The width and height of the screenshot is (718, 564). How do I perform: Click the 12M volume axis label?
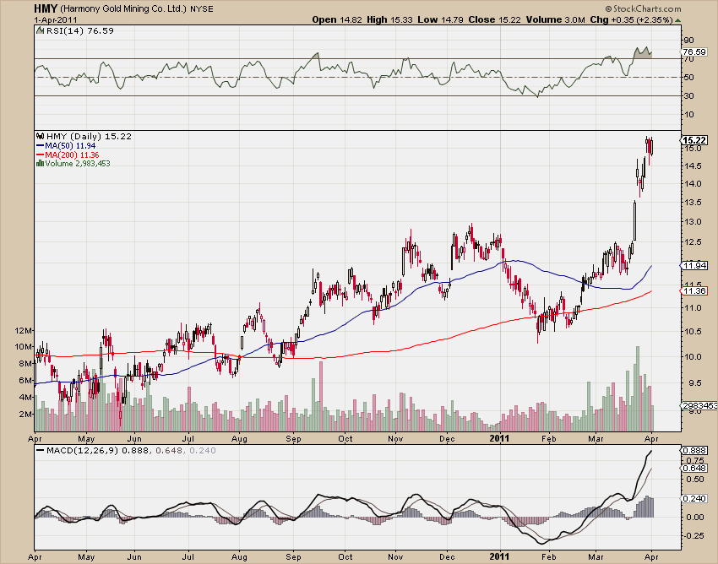pos(24,330)
